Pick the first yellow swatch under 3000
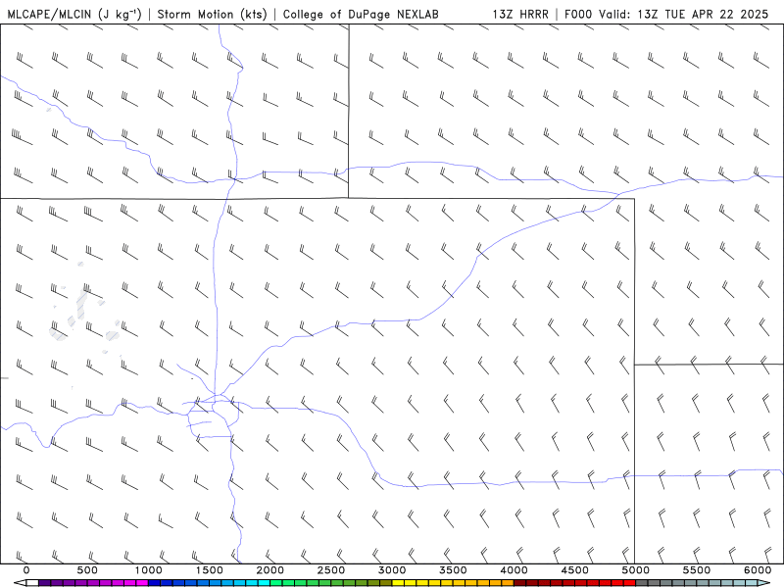 399,583
